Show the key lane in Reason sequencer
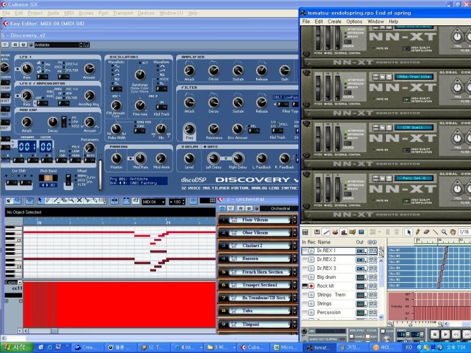Image resolution: width=471 pixels, height=353 pixels. coord(317,232)
